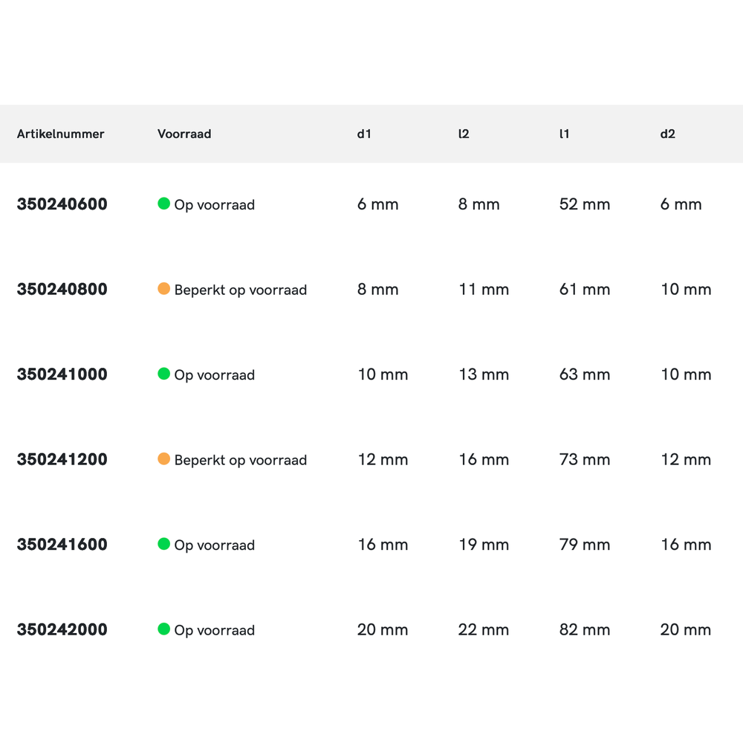Sort by d2 column header
Image resolution: width=743 pixels, height=743 pixels.
pyautogui.click(x=667, y=134)
